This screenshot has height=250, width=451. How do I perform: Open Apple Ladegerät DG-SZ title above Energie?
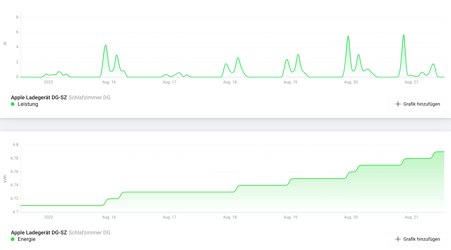39,233
